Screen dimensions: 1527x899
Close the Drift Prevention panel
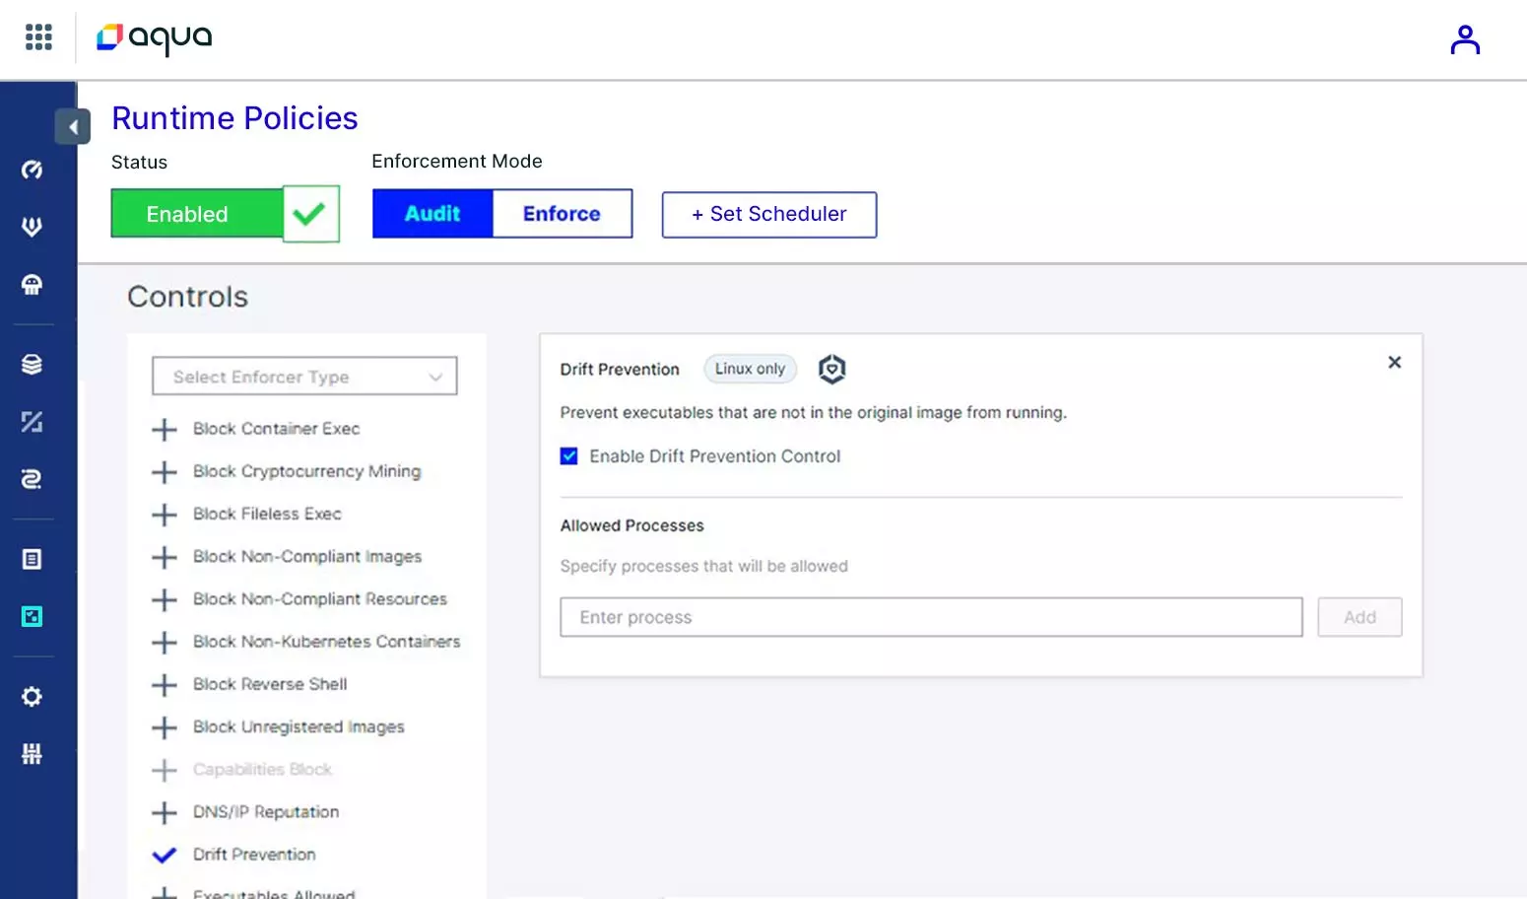click(x=1394, y=363)
